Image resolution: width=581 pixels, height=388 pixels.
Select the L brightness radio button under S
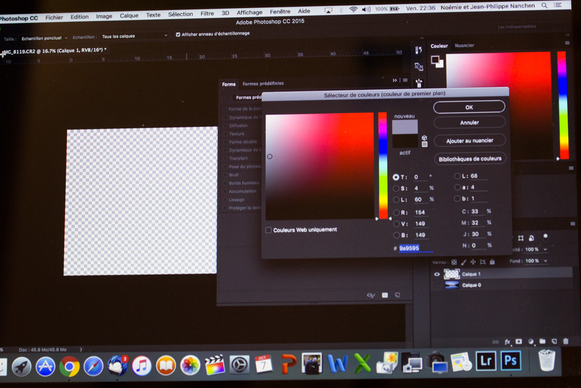[x=395, y=199]
